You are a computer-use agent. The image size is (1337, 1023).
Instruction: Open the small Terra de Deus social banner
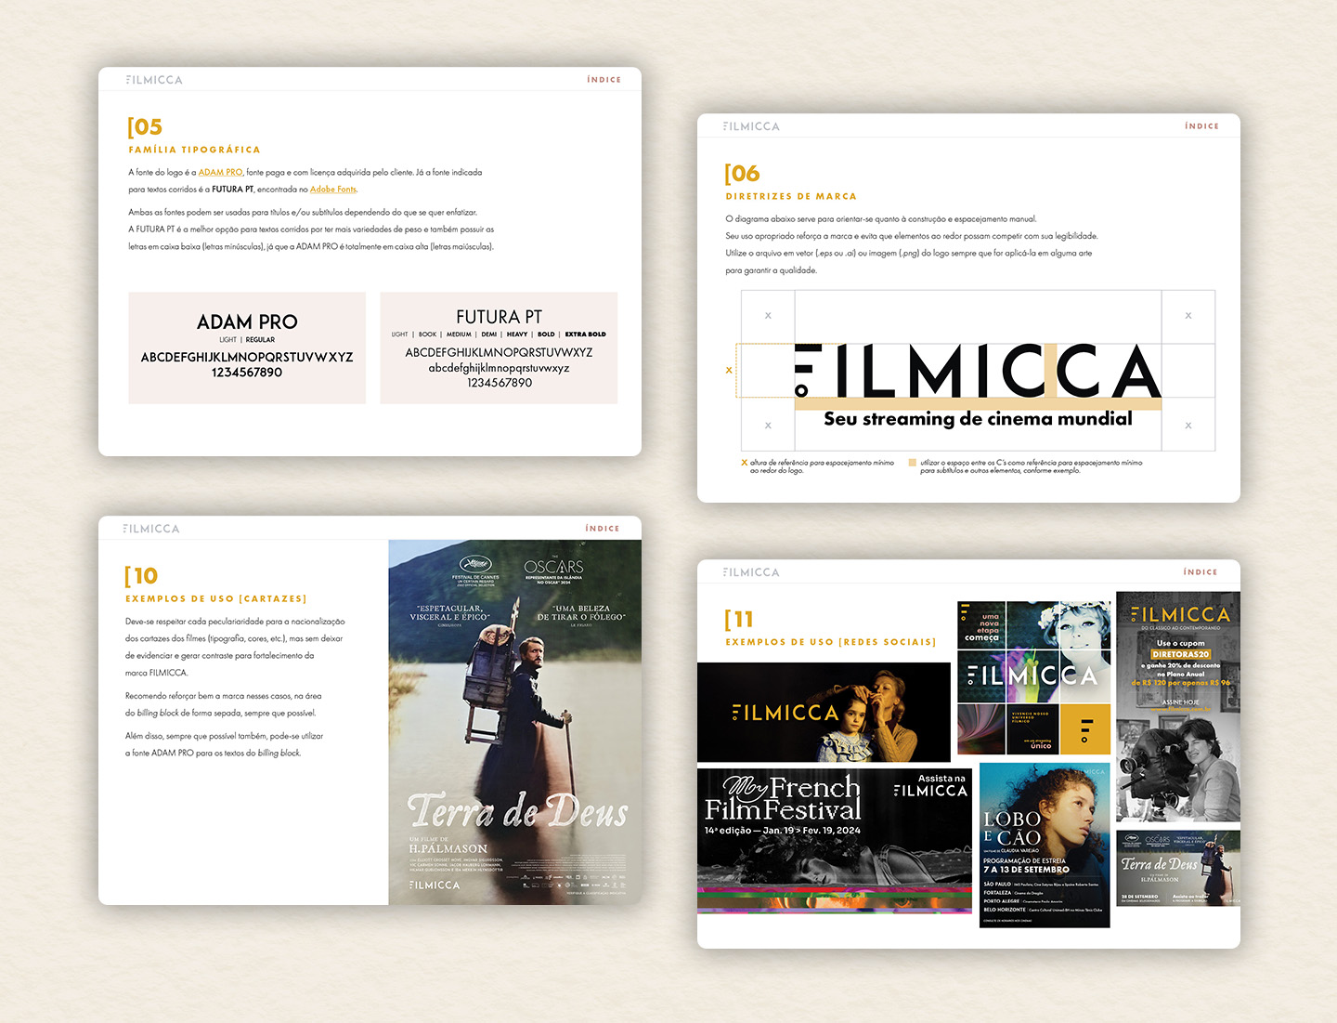pyautogui.click(x=1178, y=868)
